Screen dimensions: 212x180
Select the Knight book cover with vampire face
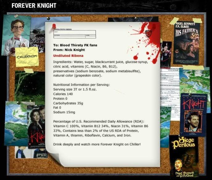pyautogui.click(x=193, y=115)
